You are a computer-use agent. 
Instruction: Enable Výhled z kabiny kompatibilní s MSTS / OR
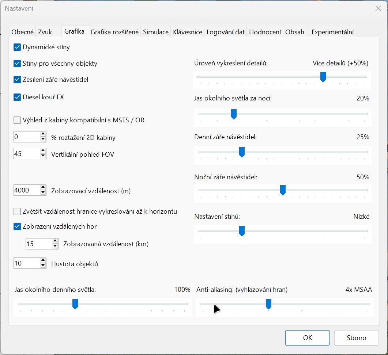(x=17, y=120)
